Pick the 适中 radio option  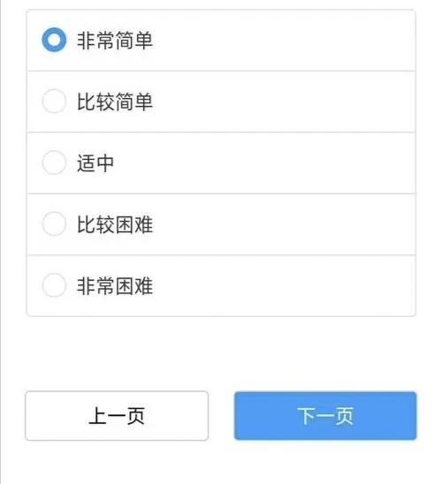coord(54,163)
